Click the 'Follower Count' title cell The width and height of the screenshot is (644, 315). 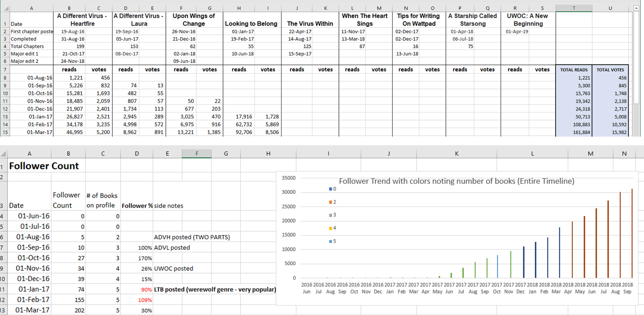coord(44,166)
